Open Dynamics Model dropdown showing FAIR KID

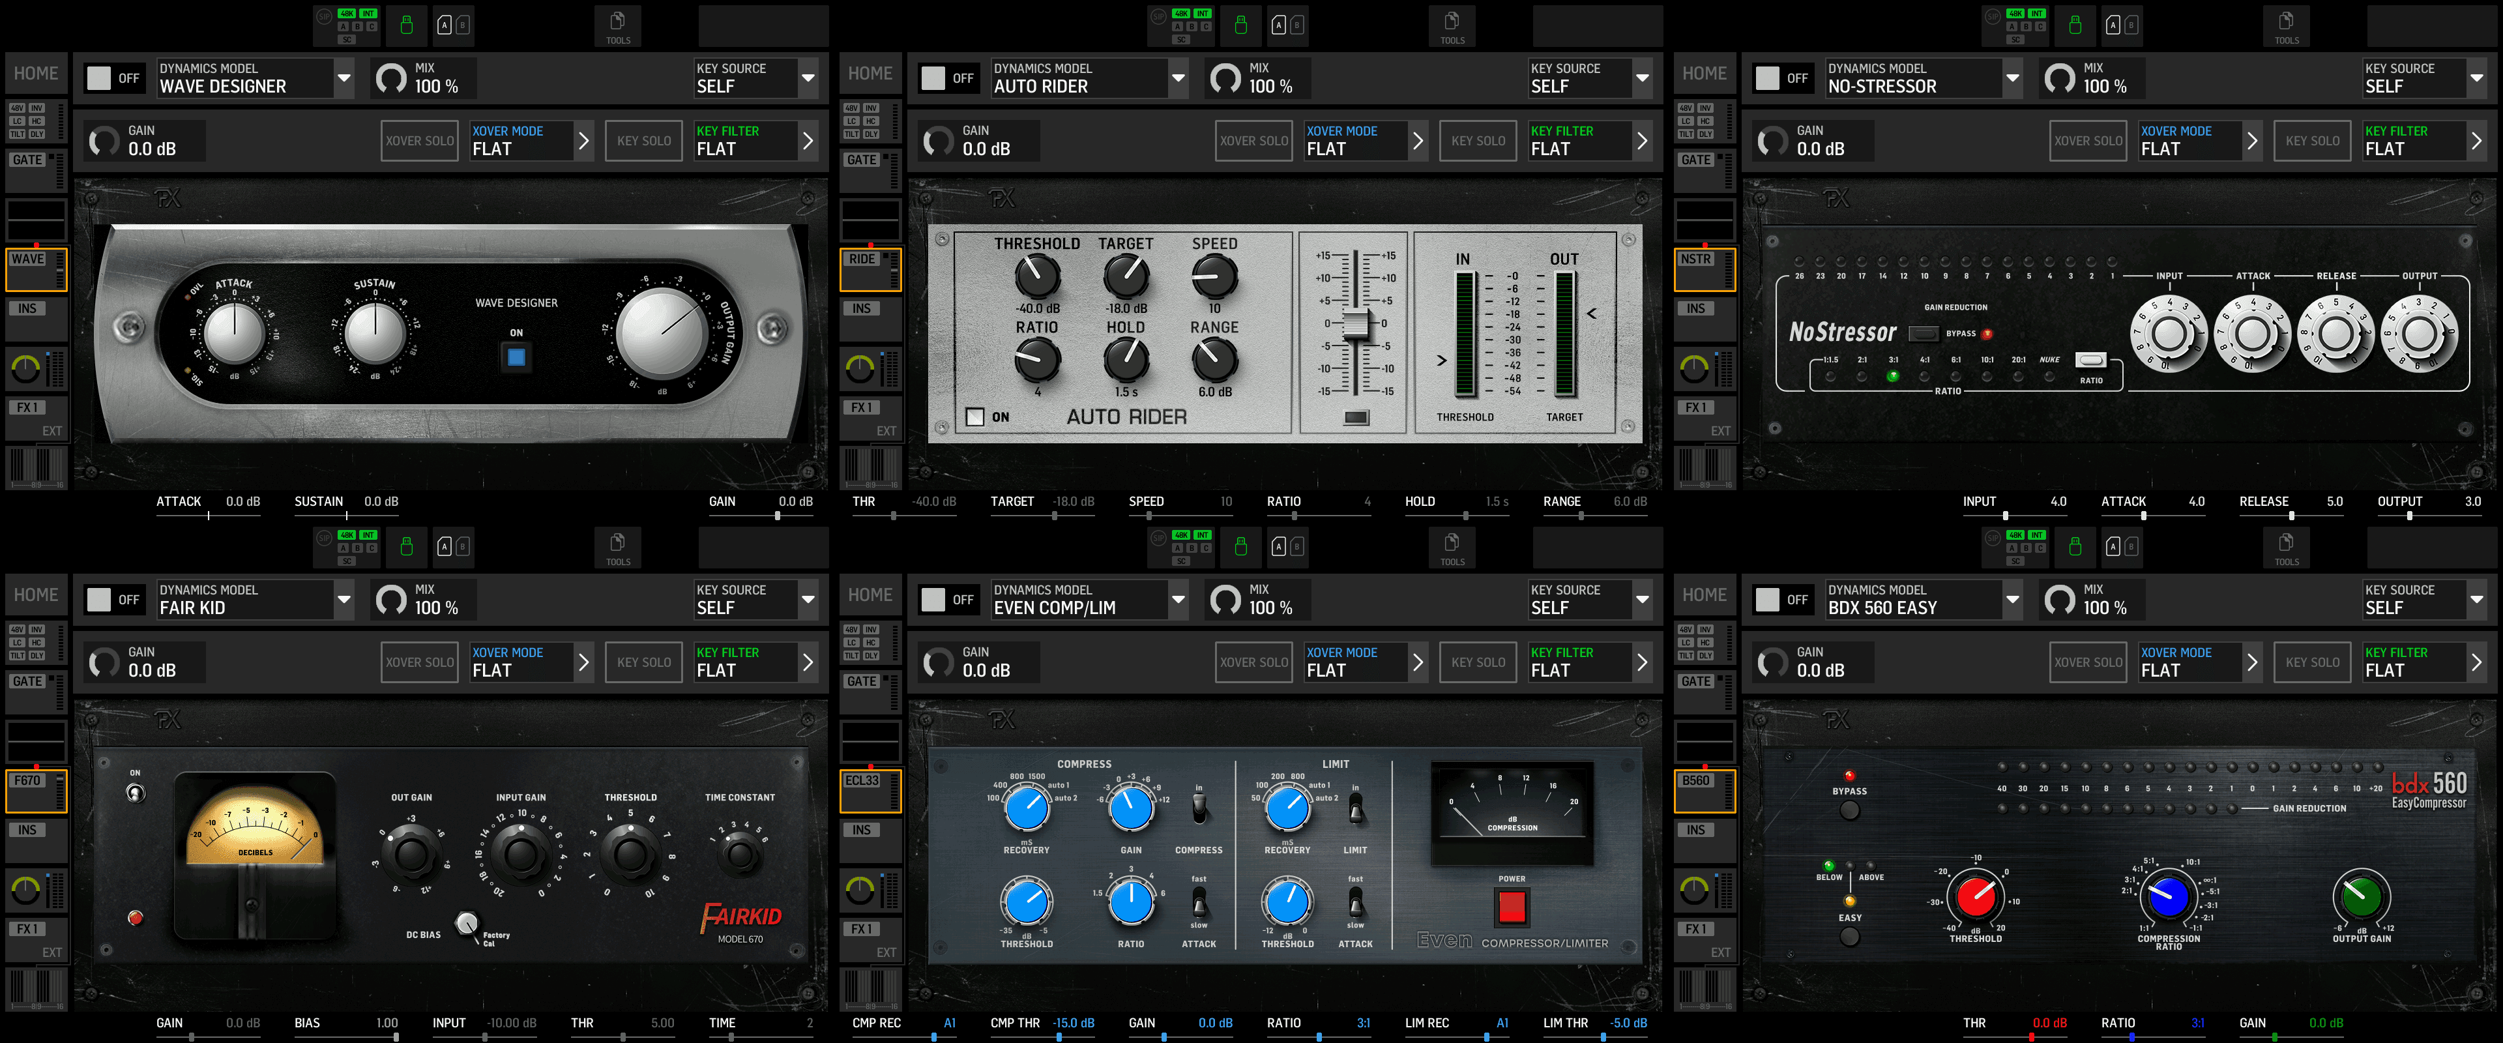[x=256, y=600]
